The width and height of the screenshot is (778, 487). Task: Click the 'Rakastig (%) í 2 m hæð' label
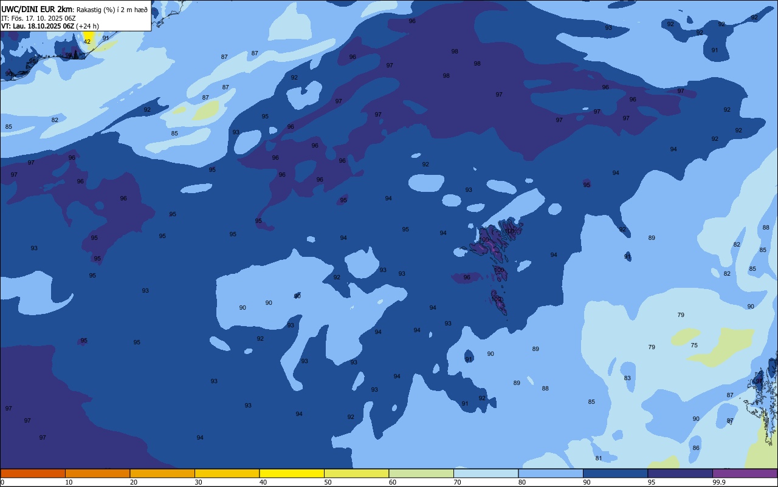point(112,10)
